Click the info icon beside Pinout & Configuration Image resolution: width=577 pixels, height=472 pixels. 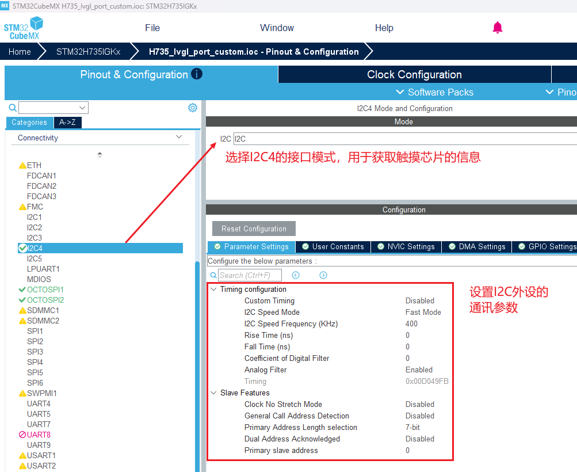tap(197, 74)
